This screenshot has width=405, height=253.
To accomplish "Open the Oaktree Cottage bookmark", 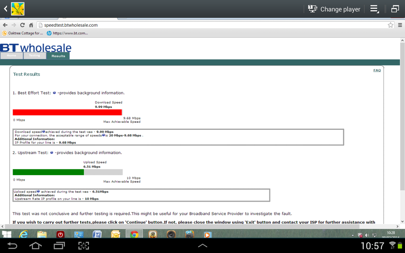I will coord(22,33).
